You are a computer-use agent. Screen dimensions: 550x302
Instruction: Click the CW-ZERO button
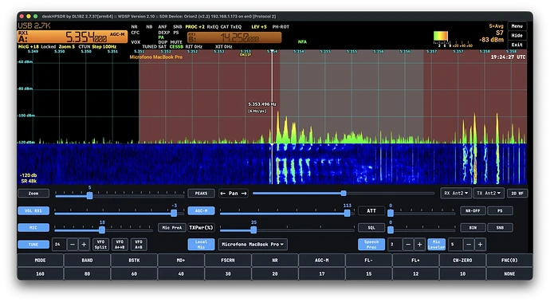(x=462, y=261)
